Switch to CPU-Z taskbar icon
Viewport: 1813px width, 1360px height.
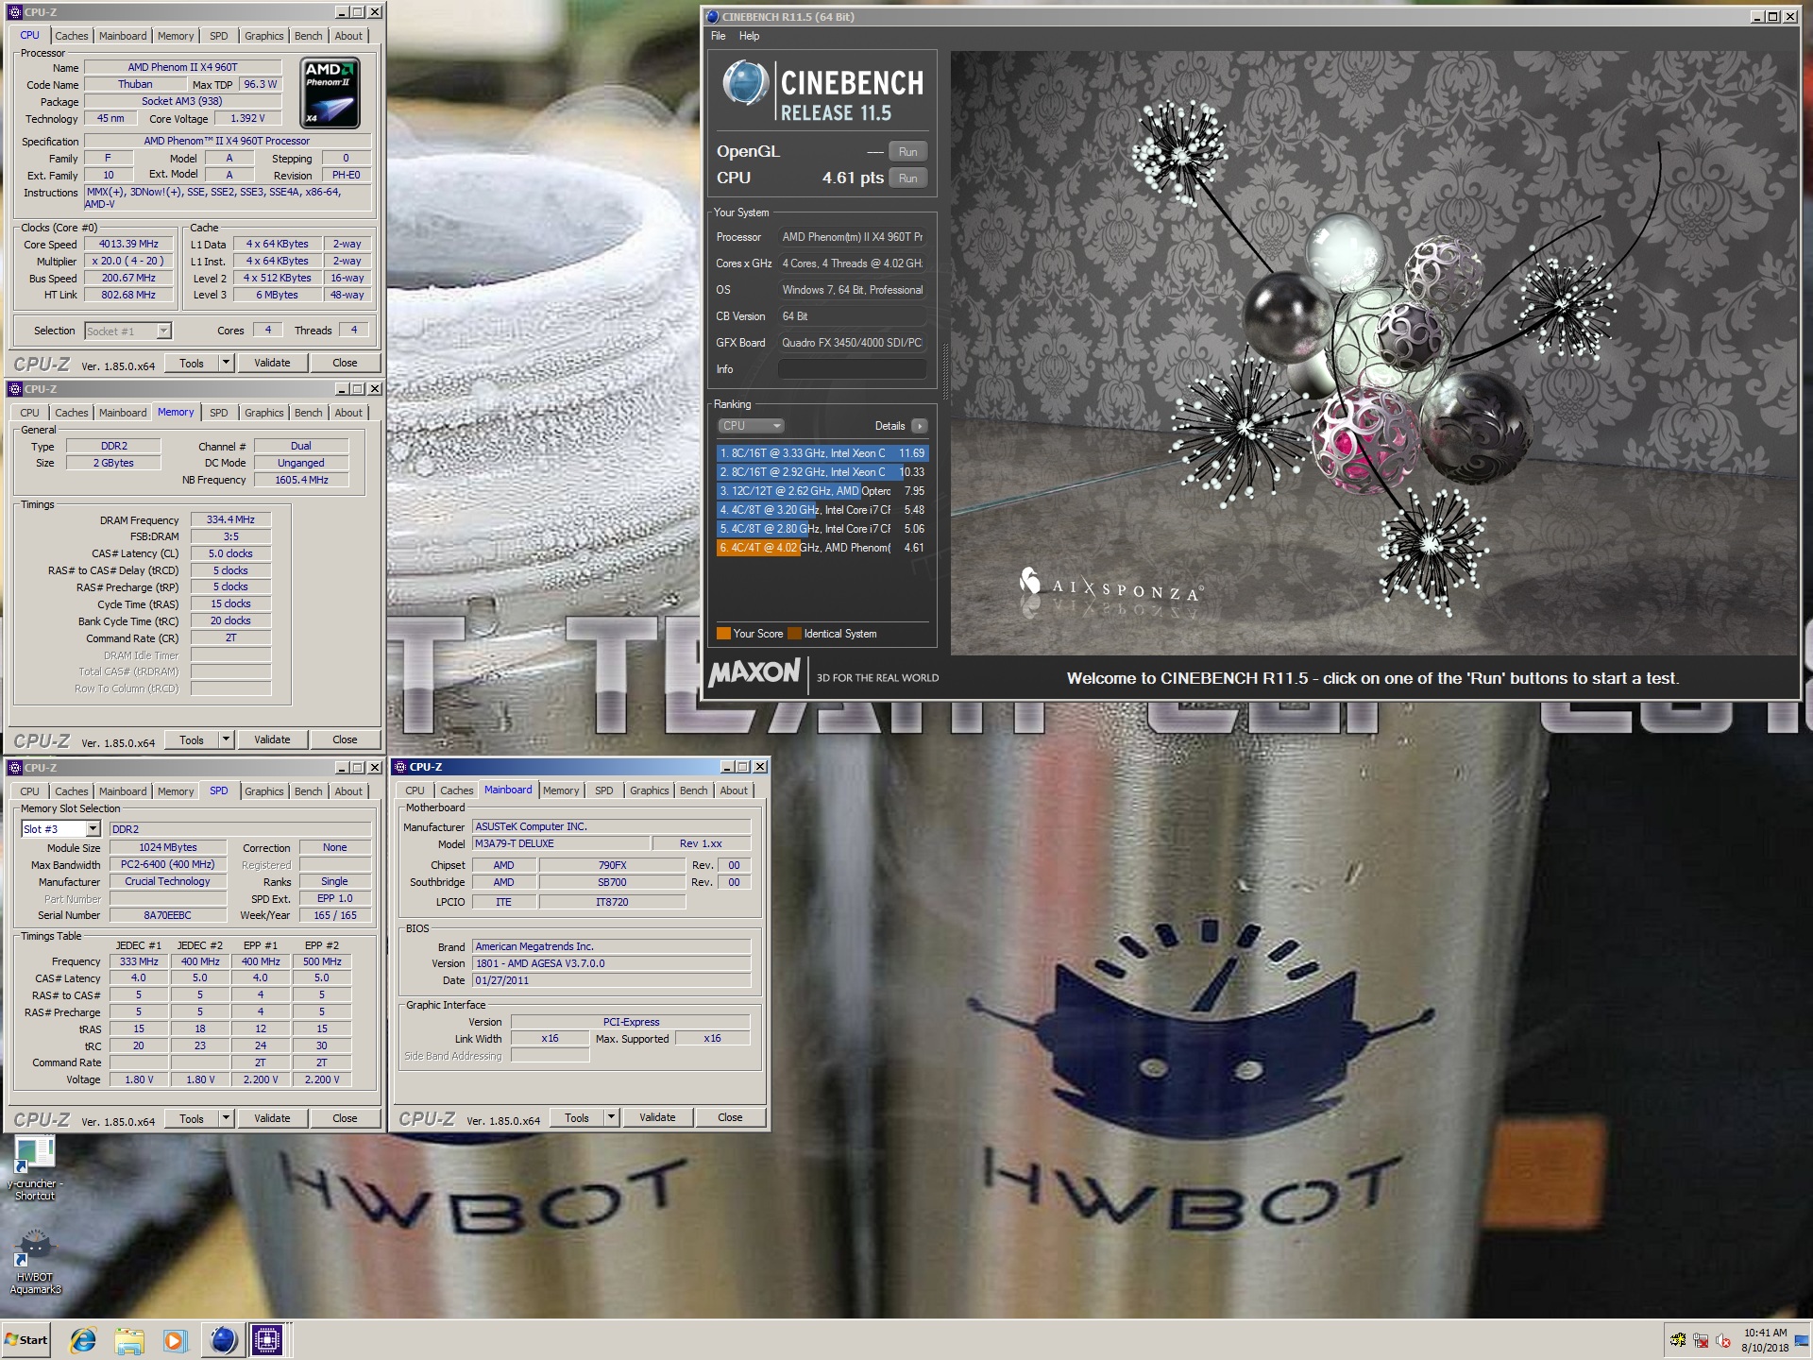(x=267, y=1339)
